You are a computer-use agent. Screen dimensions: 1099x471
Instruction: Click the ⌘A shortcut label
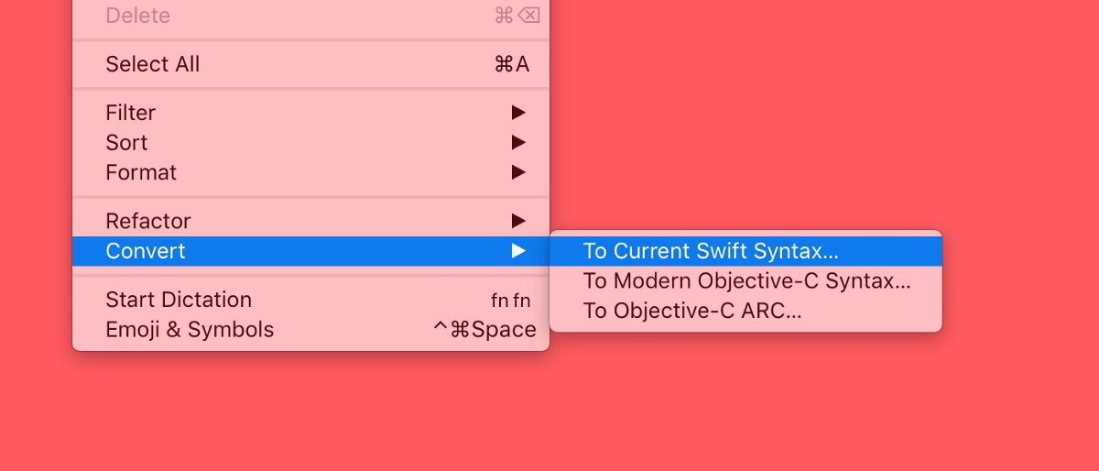(x=511, y=64)
